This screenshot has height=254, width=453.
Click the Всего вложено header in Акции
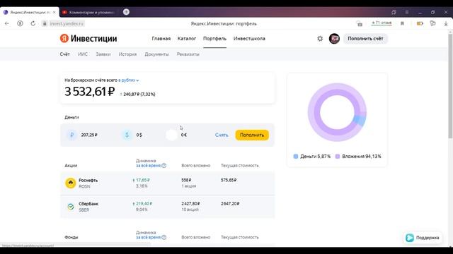pyautogui.click(x=196, y=166)
